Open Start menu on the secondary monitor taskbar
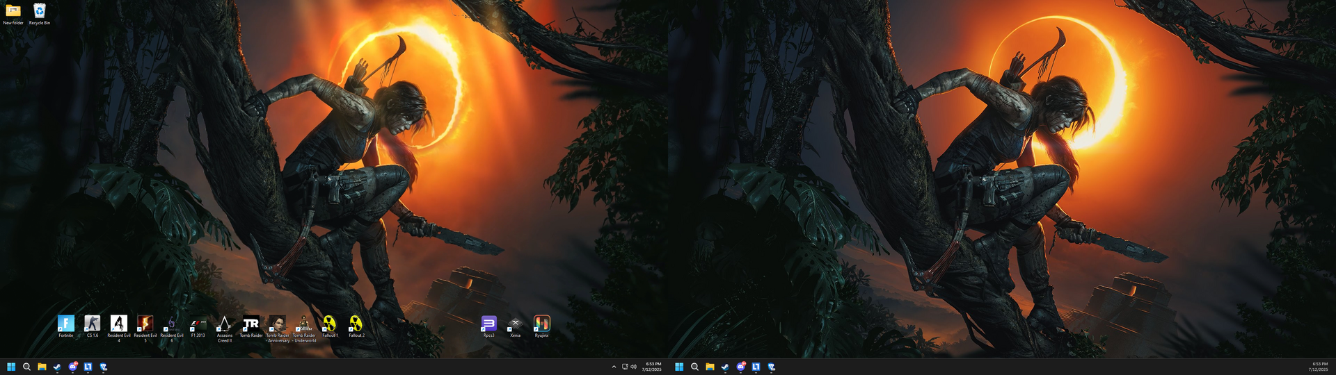 [679, 367]
